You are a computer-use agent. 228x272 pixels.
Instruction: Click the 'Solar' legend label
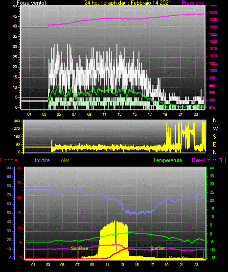(64, 160)
